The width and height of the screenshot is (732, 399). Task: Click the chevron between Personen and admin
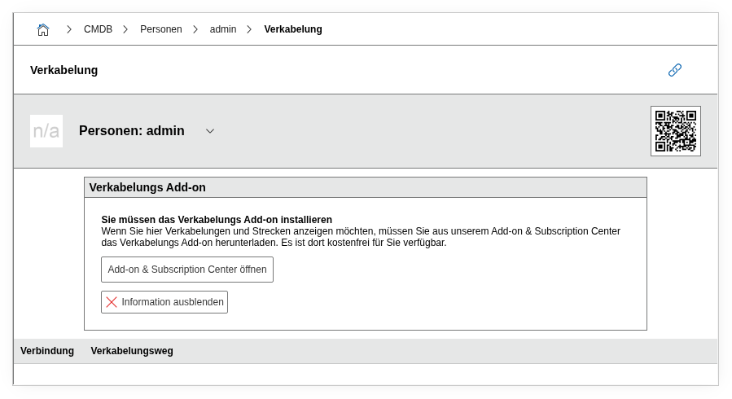[x=195, y=29]
